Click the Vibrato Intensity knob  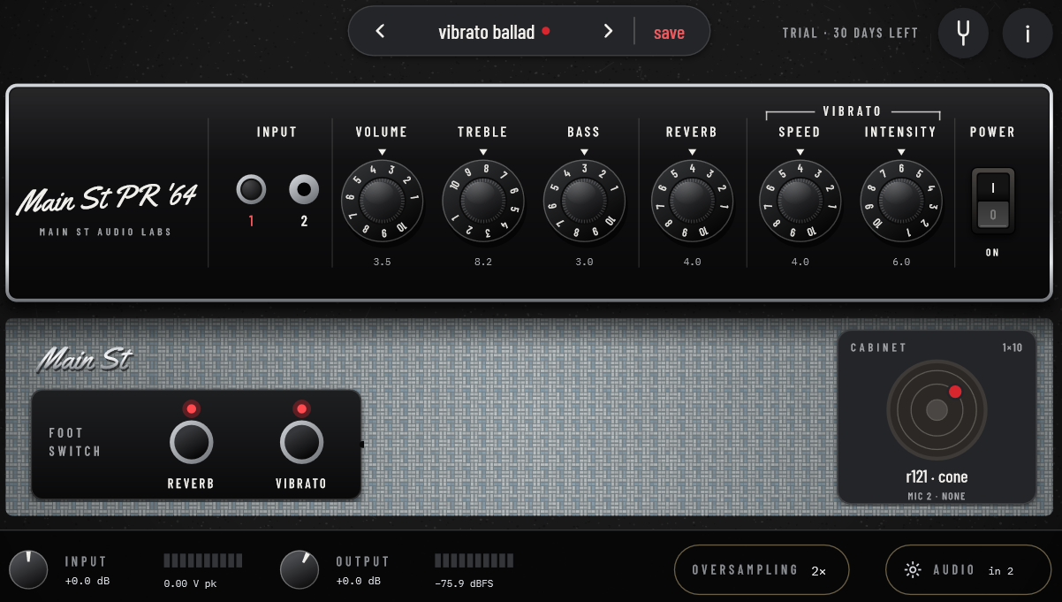pyautogui.click(x=901, y=201)
